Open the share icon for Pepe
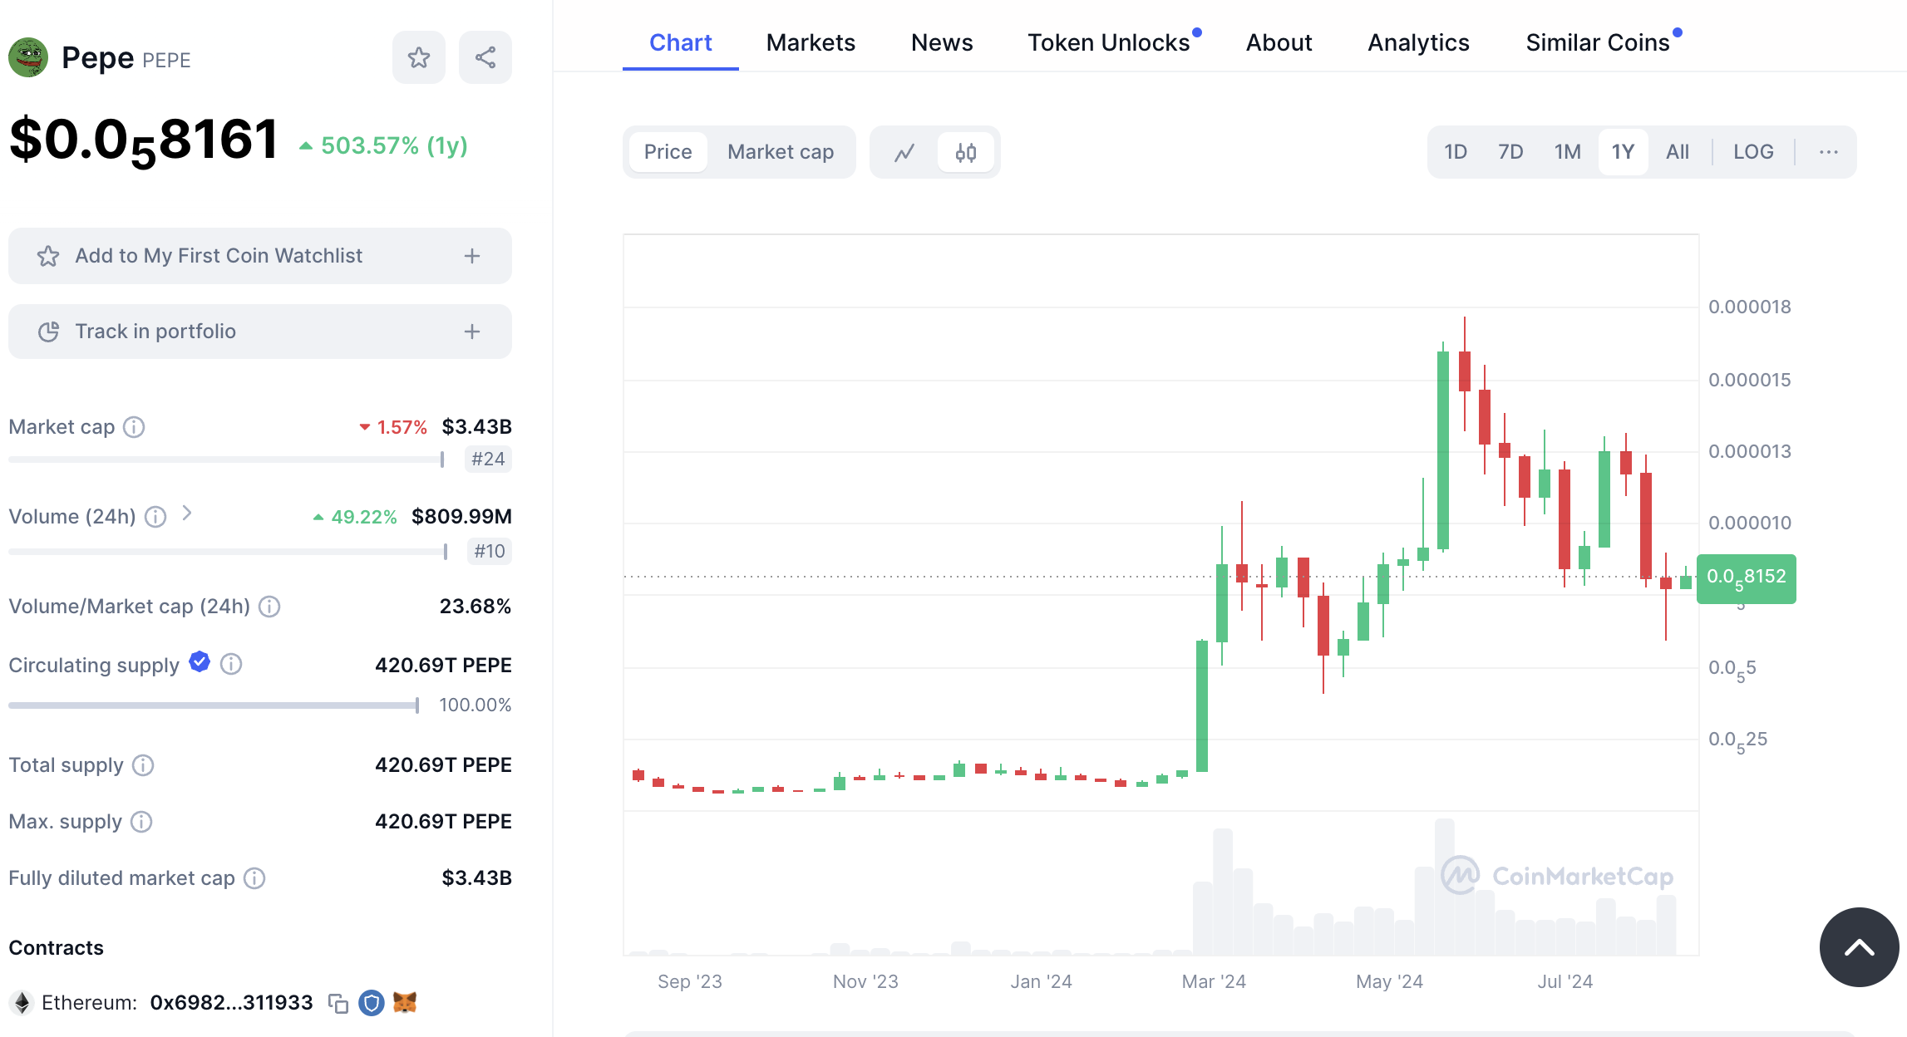Image resolution: width=1907 pixels, height=1037 pixels. [x=485, y=57]
